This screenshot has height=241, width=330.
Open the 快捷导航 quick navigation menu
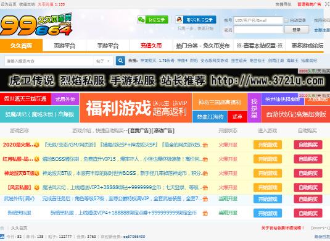(283, 4)
